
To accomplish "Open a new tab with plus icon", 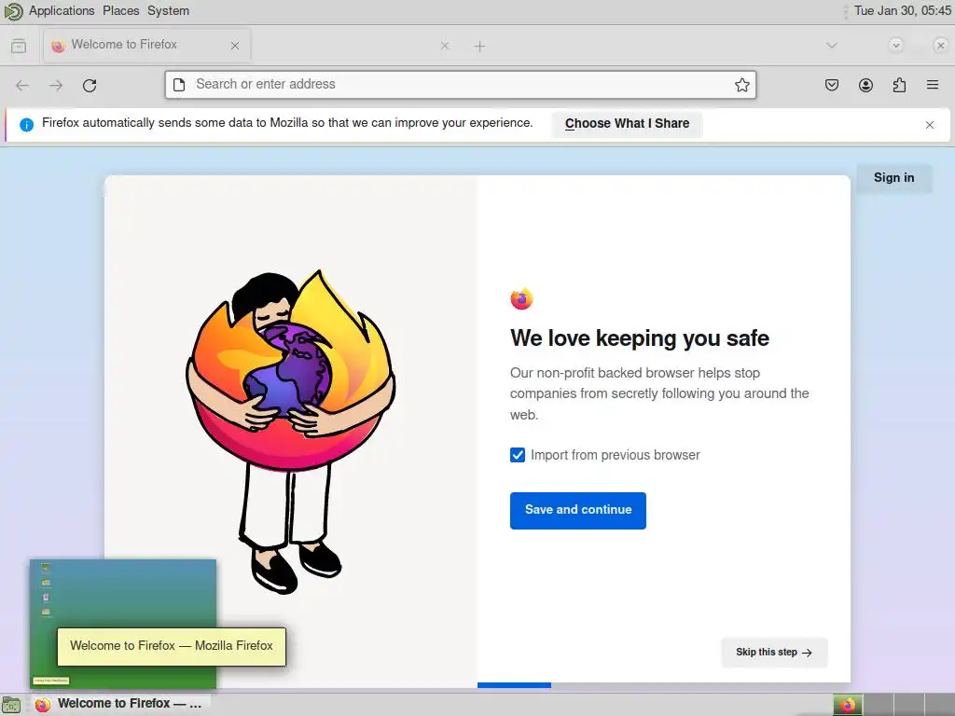I will coord(479,47).
